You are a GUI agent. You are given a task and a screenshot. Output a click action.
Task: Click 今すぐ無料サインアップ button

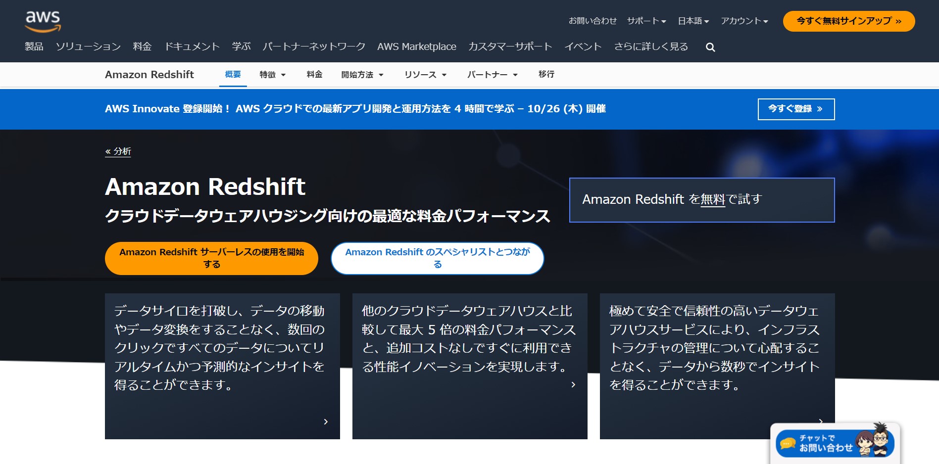[849, 21]
